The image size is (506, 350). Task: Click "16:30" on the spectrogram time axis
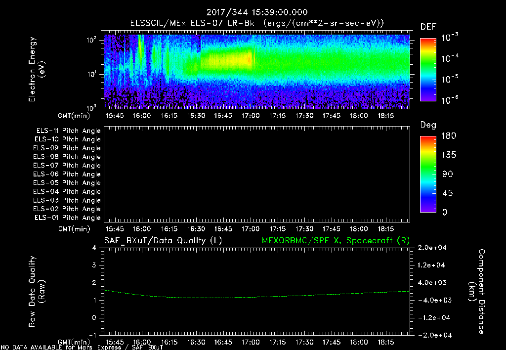[196, 116]
